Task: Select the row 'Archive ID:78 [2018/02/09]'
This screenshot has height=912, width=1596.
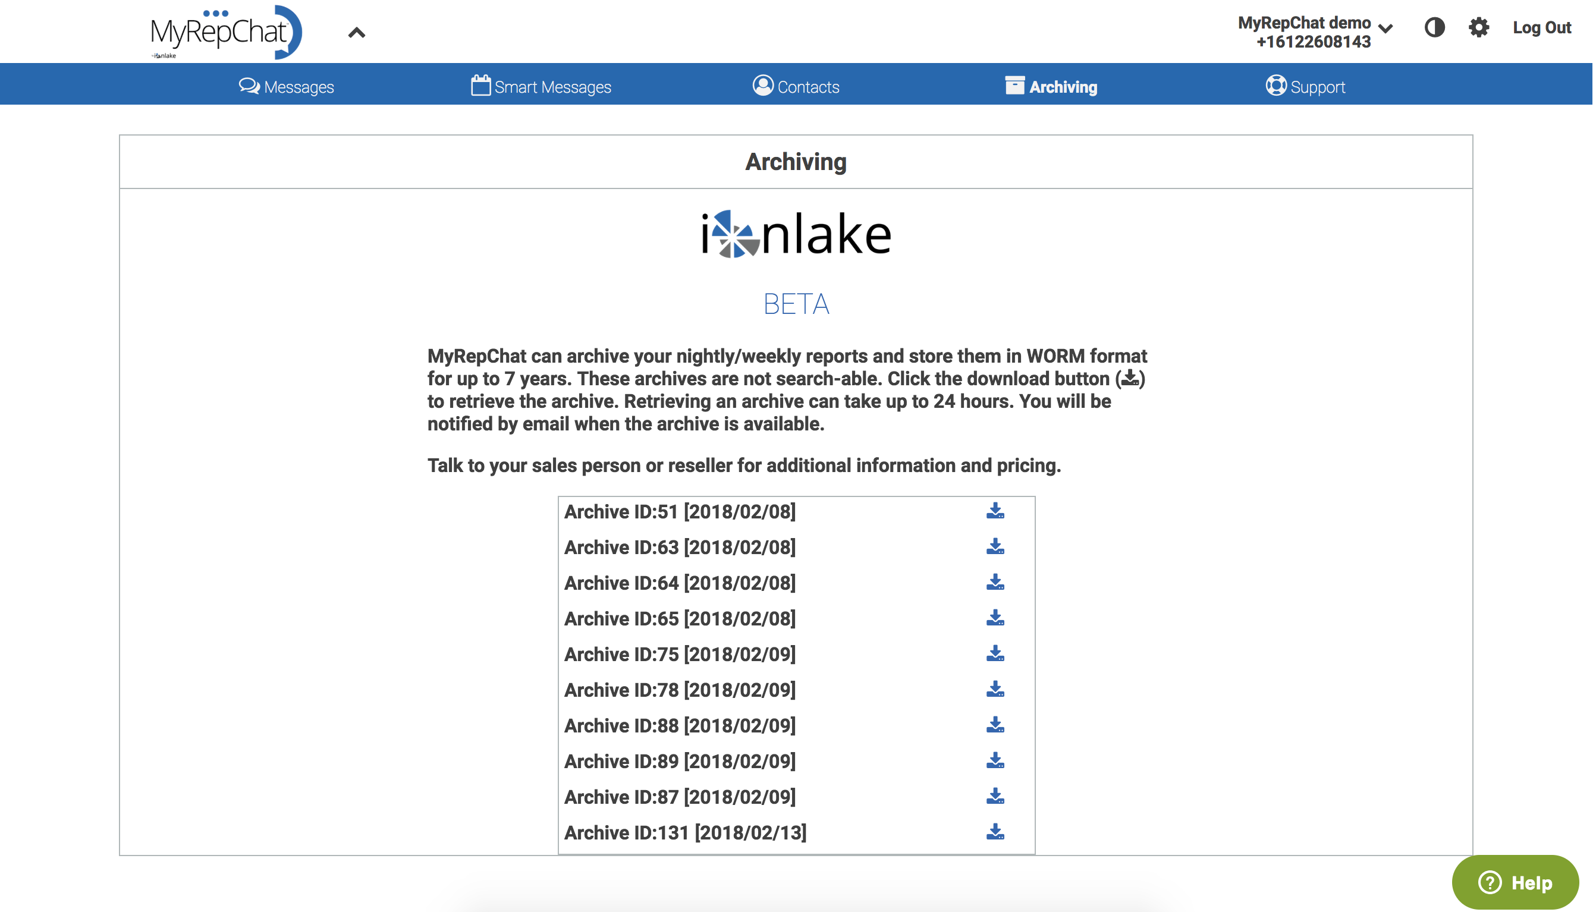Action: point(797,690)
